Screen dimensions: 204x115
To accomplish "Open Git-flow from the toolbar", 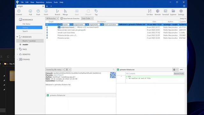I will (149, 12).
